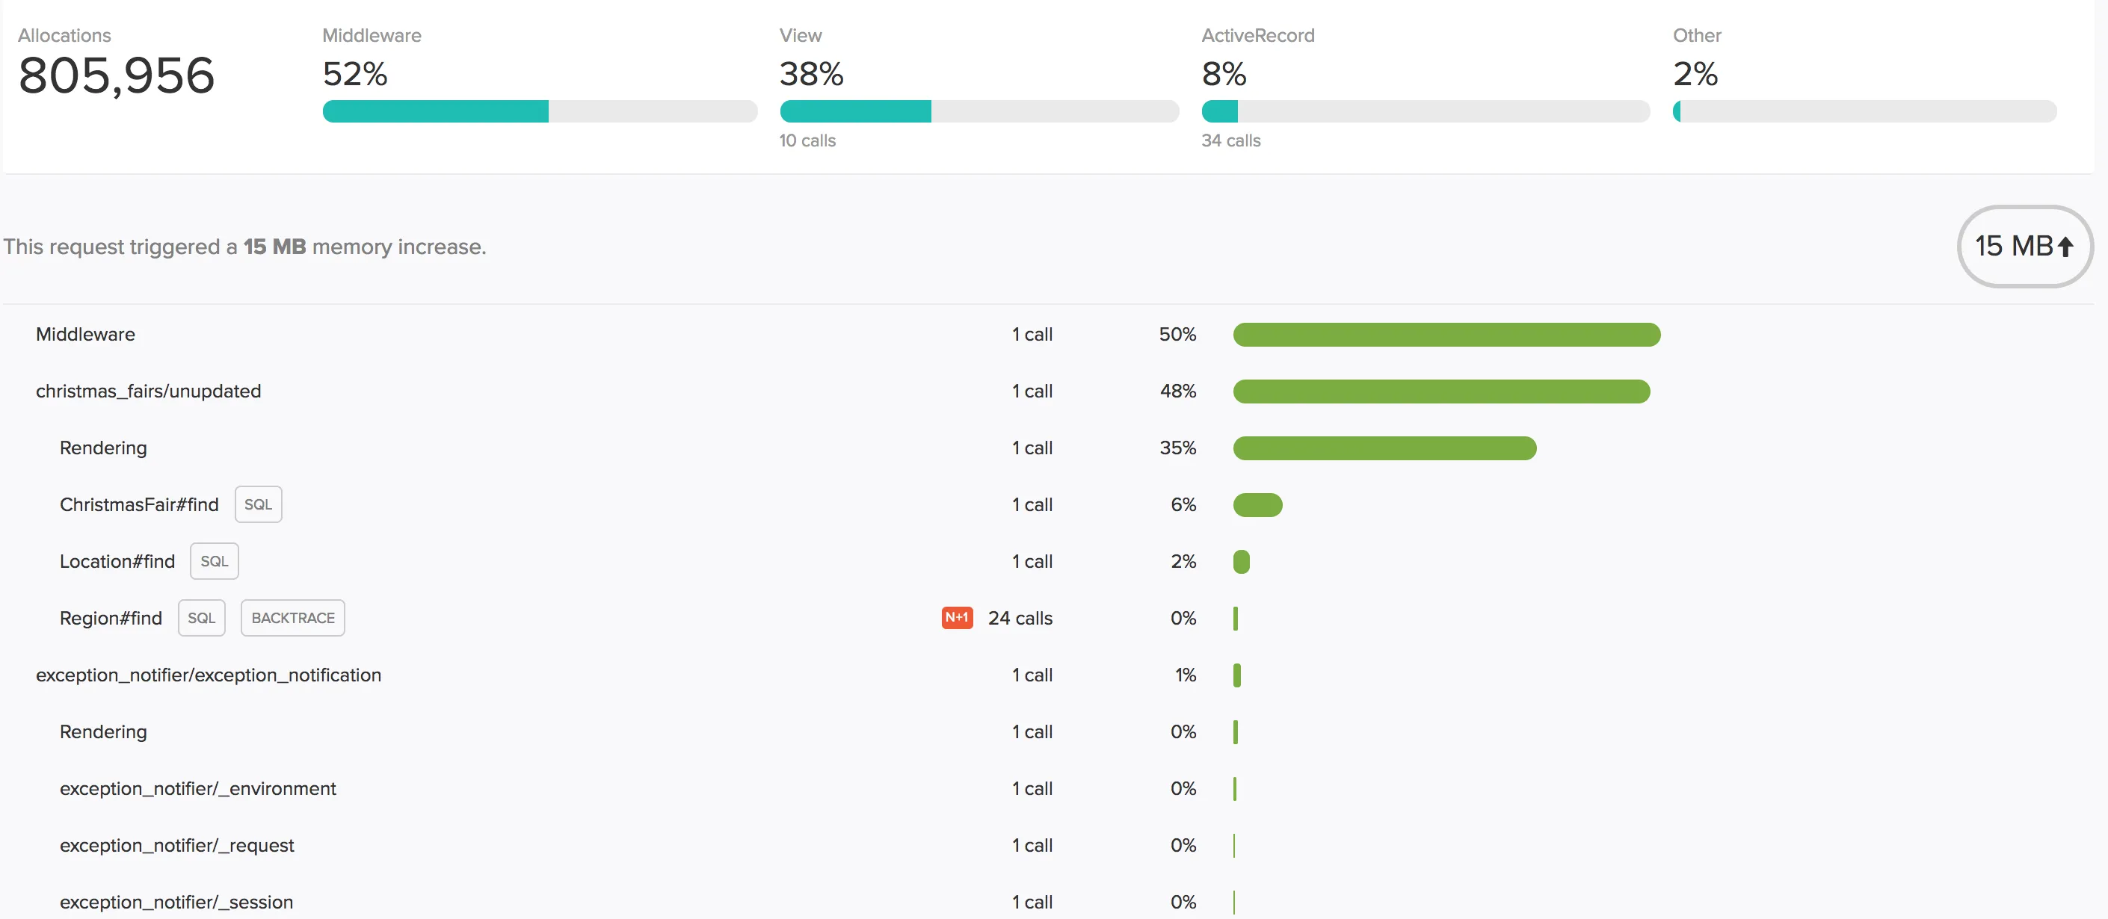The height and width of the screenshot is (919, 2108).
Task: Expand the christmas_fairs/unupdated row
Action: pyautogui.click(x=148, y=391)
